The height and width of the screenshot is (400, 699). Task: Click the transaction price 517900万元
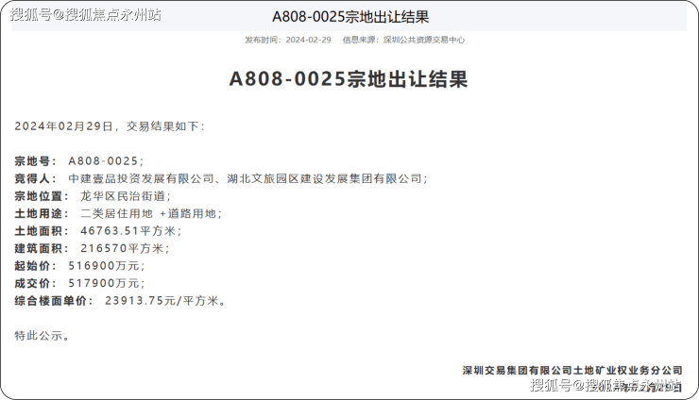pos(106,283)
